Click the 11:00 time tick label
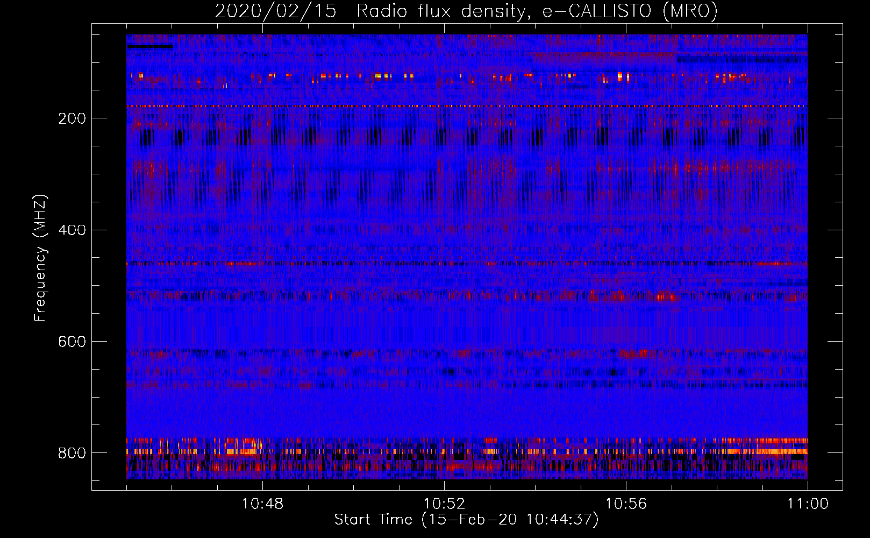This screenshot has height=538, width=870. coord(808,504)
